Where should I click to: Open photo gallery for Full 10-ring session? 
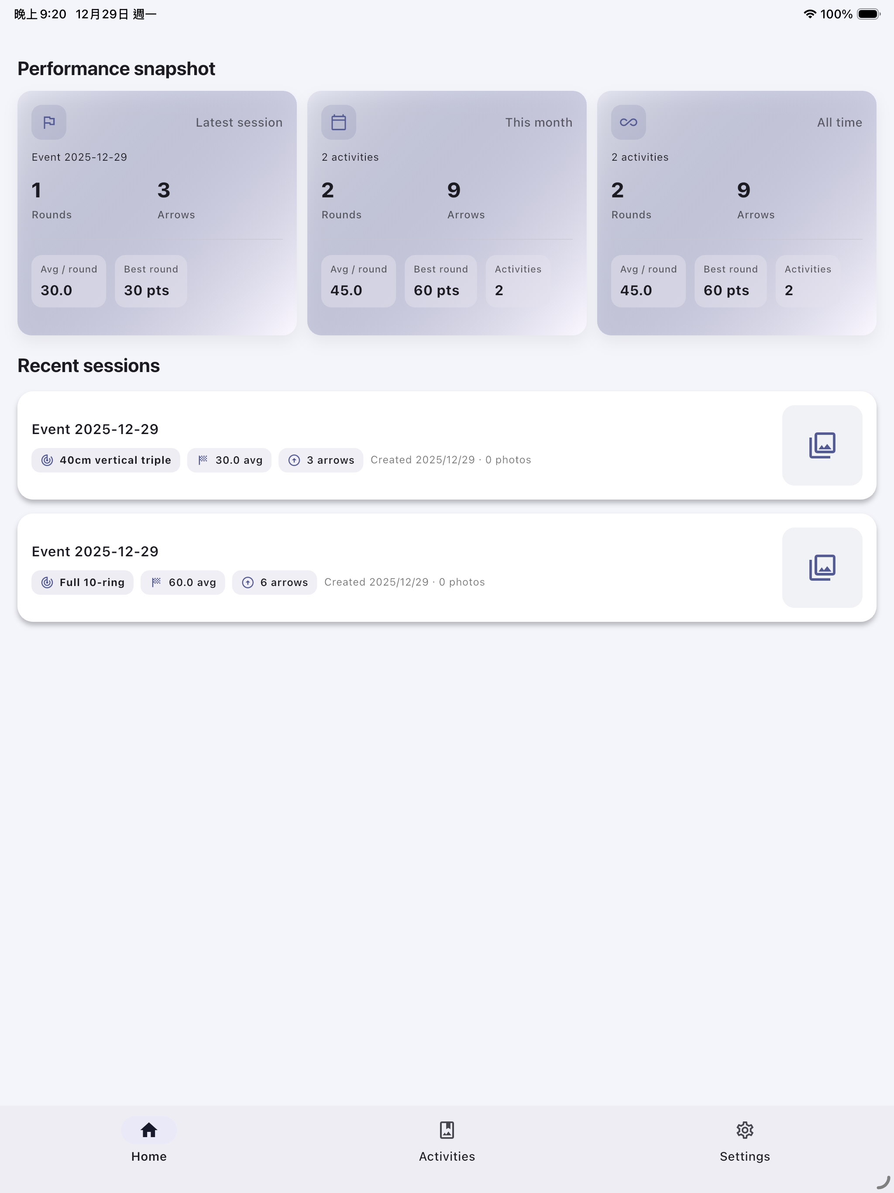click(822, 567)
